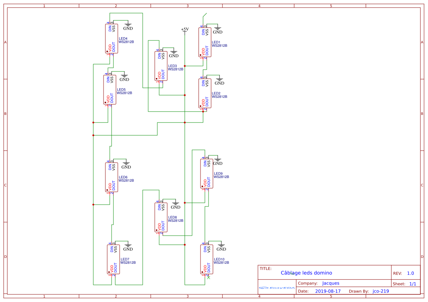
Task: Click the EasyEDA logo in the title block
Action: 276,288
